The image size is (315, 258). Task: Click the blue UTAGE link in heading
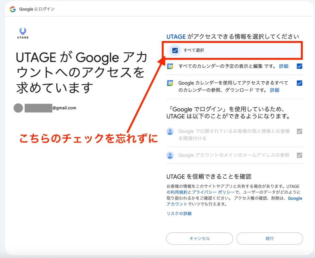[176, 37]
